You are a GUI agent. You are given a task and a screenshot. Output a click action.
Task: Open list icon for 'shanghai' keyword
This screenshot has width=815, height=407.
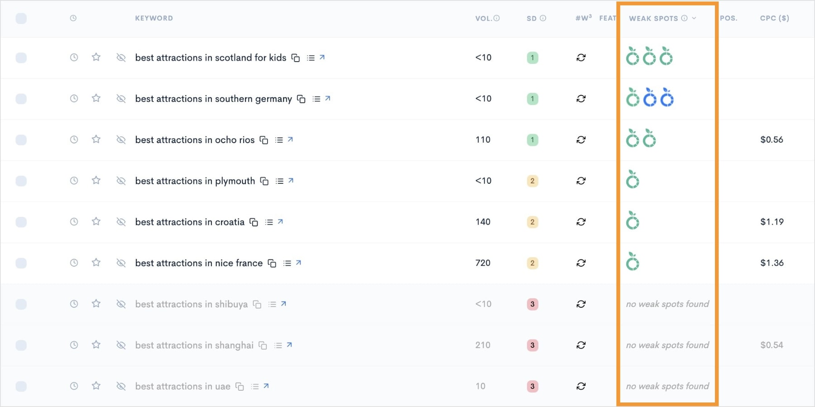278,345
